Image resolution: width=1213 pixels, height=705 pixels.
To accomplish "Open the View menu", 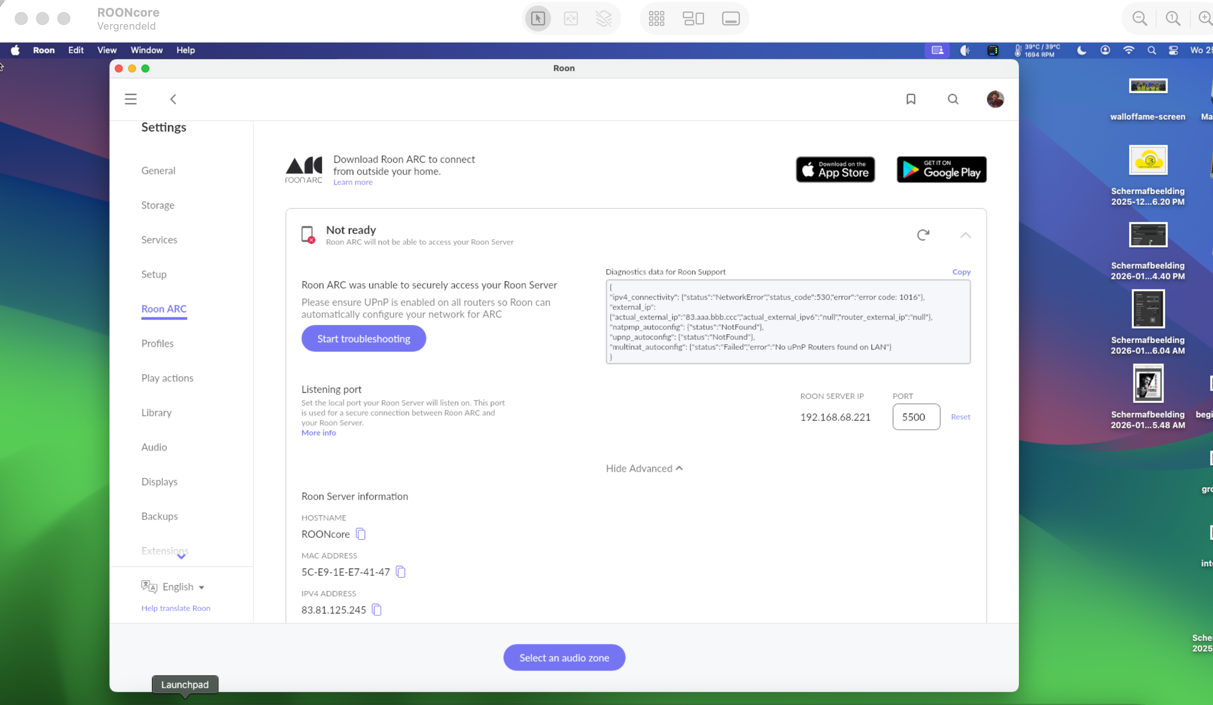I will tap(107, 50).
